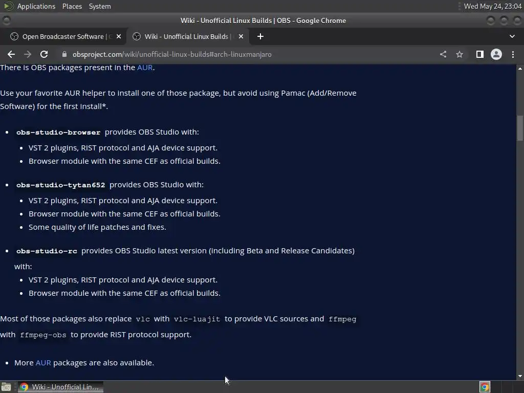The height and width of the screenshot is (393, 524).
Task: Click the ffmpeg-obs code text
Action: (43, 335)
